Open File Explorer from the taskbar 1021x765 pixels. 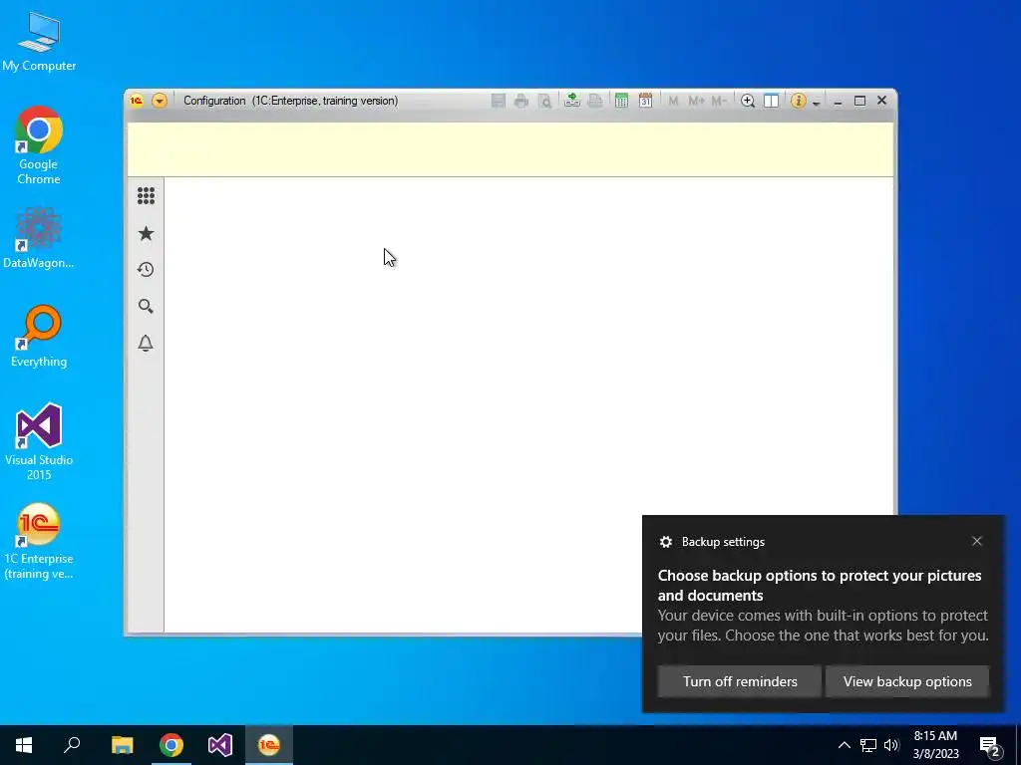[122, 745]
